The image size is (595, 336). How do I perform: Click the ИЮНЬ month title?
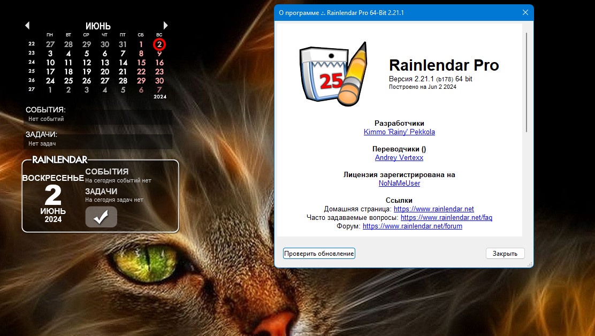click(98, 26)
